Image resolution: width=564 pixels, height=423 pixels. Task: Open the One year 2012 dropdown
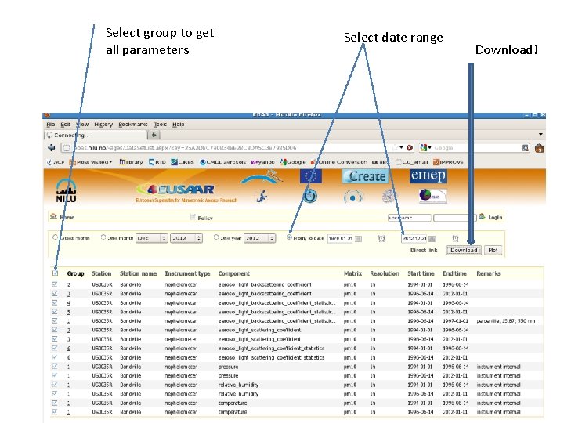(x=260, y=238)
